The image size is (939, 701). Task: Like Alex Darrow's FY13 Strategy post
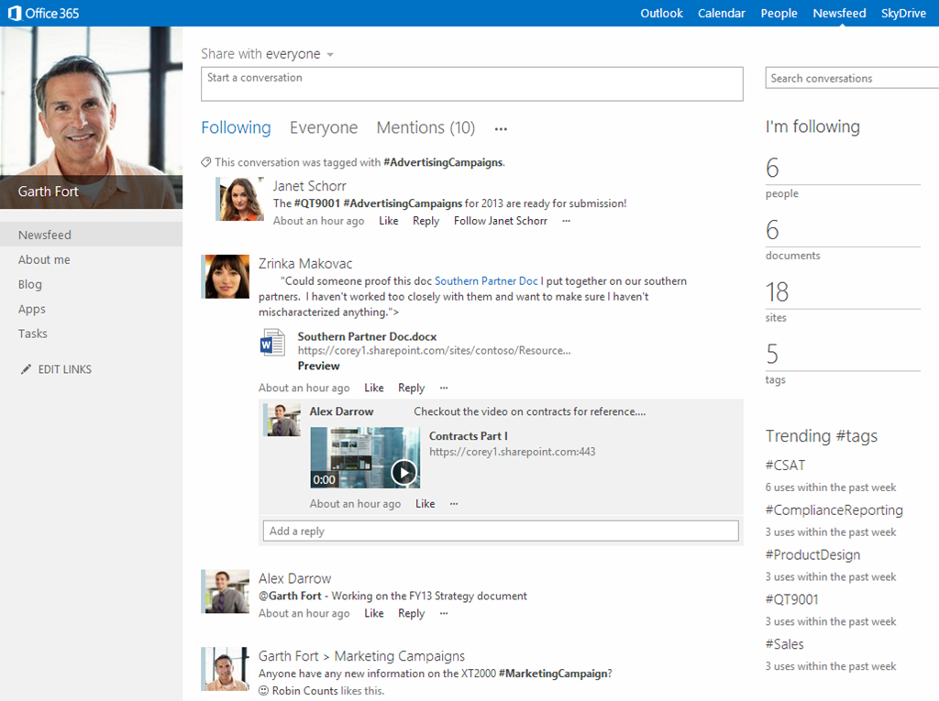374,614
